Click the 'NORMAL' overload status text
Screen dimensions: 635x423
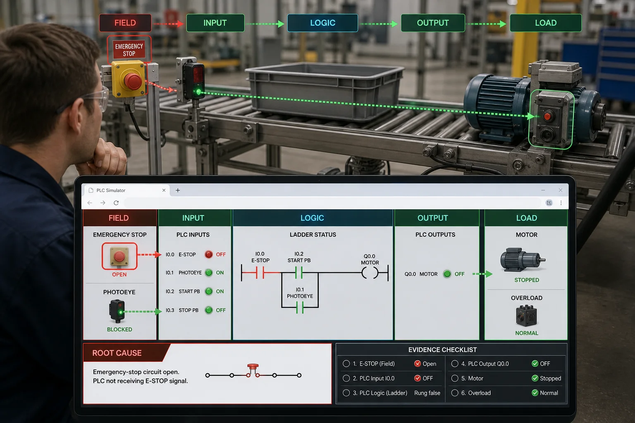click(527, 333)
